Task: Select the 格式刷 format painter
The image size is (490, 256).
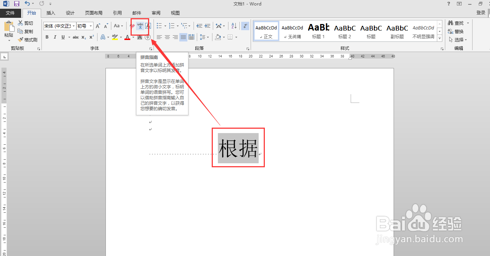Action: (x=28, y=39)
